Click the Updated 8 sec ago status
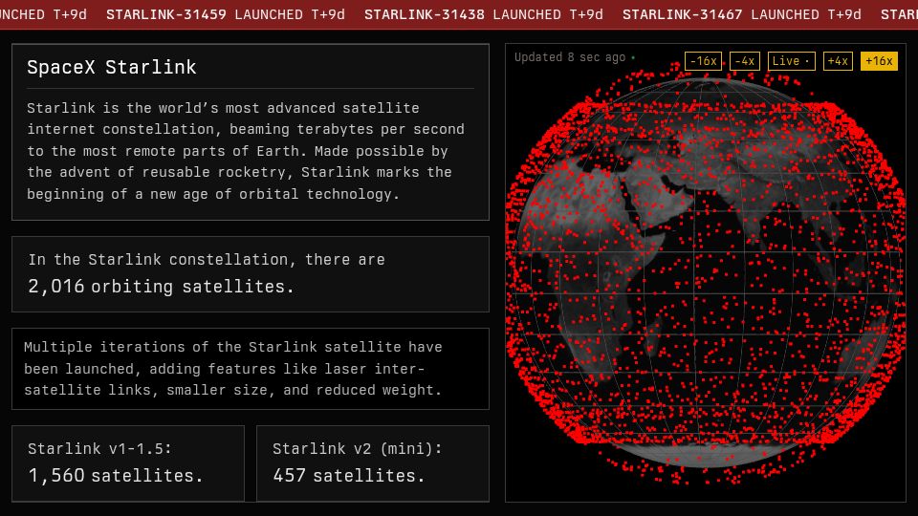This screenshot has height=516, width=918. point(570,57)
